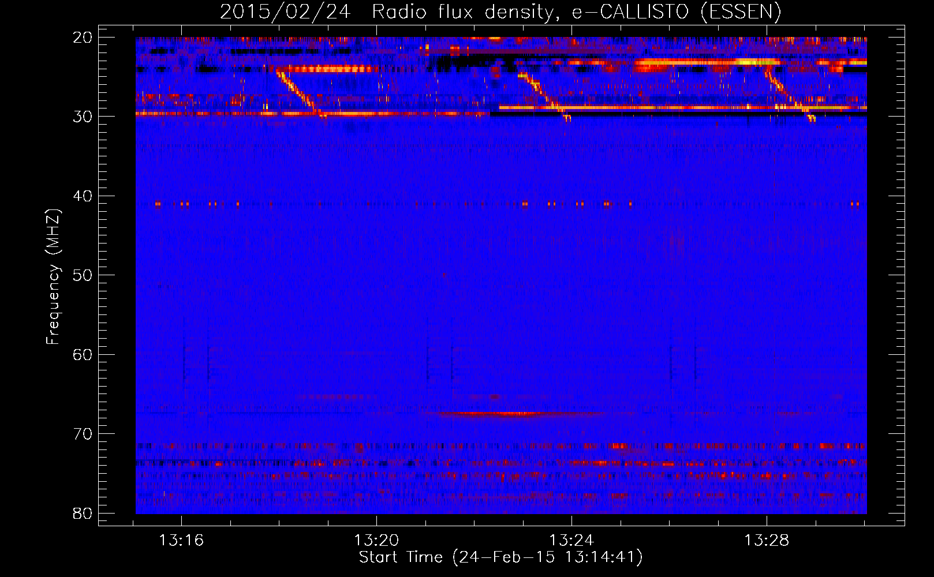This screenshot has width=934, height=577.
Task: Click the 40 MHz frequency tick label
Action: tap(83, 196)
